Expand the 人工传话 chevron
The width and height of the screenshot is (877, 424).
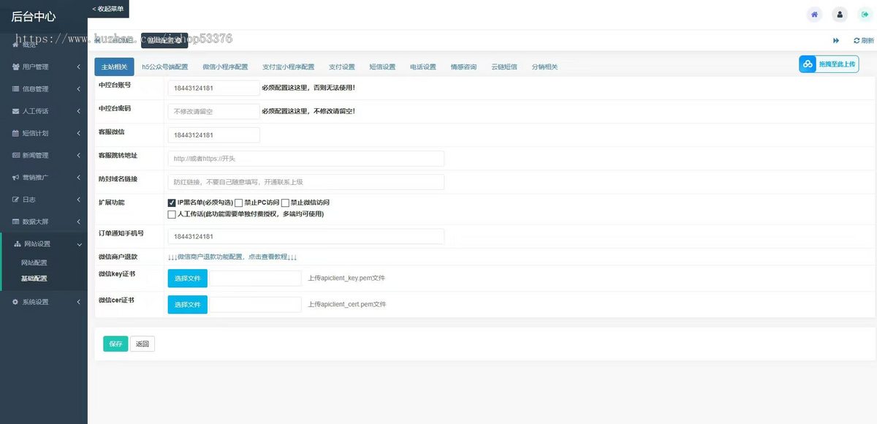(78, 111)
